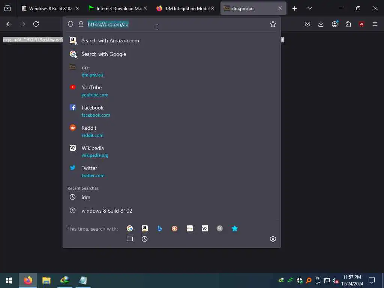Click the URL address field
Image resolution: width=384 pixels, height=288 pixels.
171,24
